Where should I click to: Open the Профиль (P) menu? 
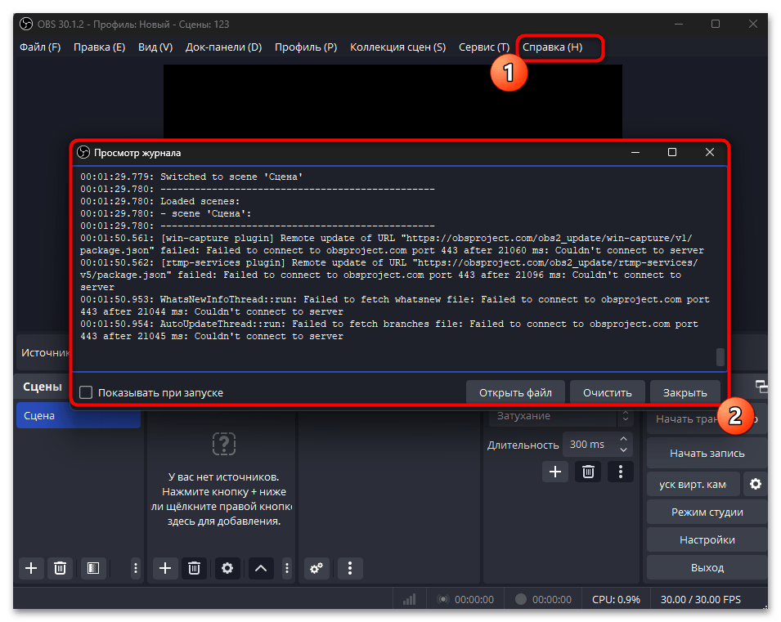pyautogui.click(x=306, y=47)
